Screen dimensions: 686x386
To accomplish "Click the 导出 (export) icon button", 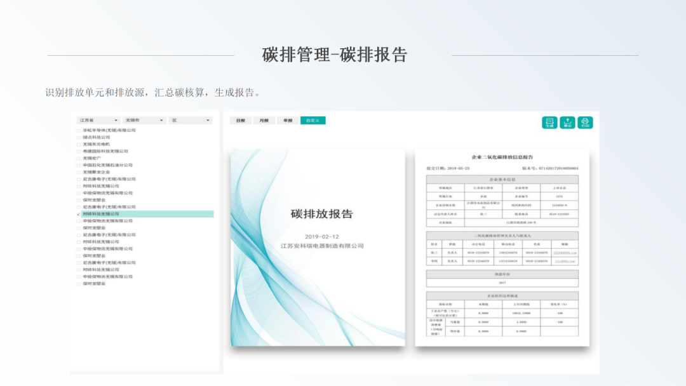I will [567, 123].
